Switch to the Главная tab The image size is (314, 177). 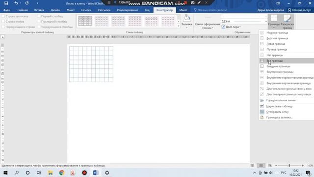(23, 10)
